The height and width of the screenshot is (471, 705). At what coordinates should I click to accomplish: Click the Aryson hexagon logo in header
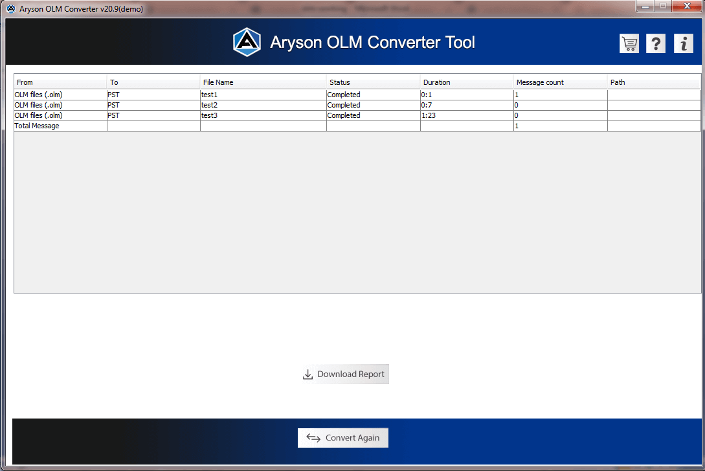coord(247,42)
